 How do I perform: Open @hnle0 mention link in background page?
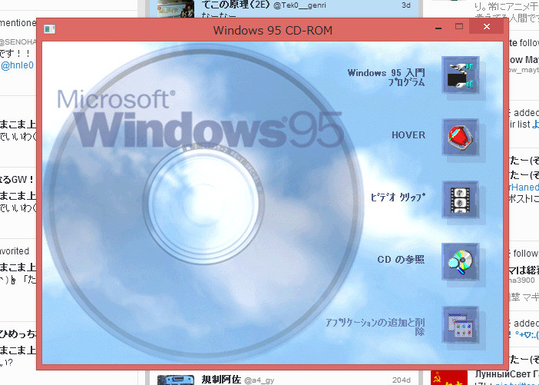[x=17, y=65]
